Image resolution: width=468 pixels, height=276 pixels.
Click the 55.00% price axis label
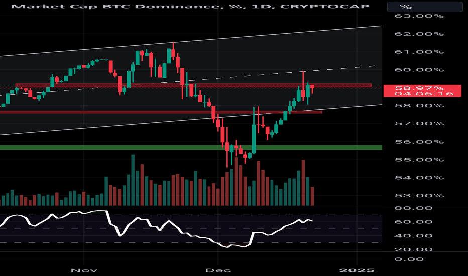point(419,160)
